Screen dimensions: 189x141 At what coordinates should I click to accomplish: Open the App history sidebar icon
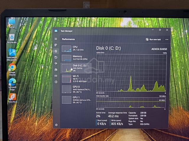pos(56,57)
